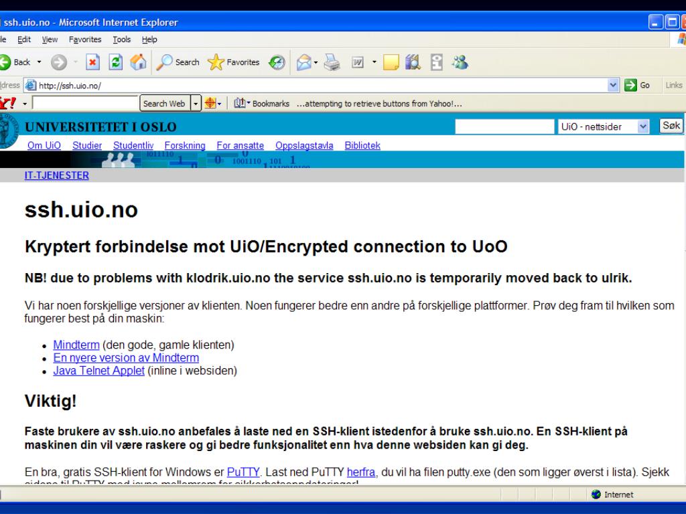Open the Discuss yellow note icon
This screenshot has width=686, height=514.
pyautogui.click(x=391, y=62)
